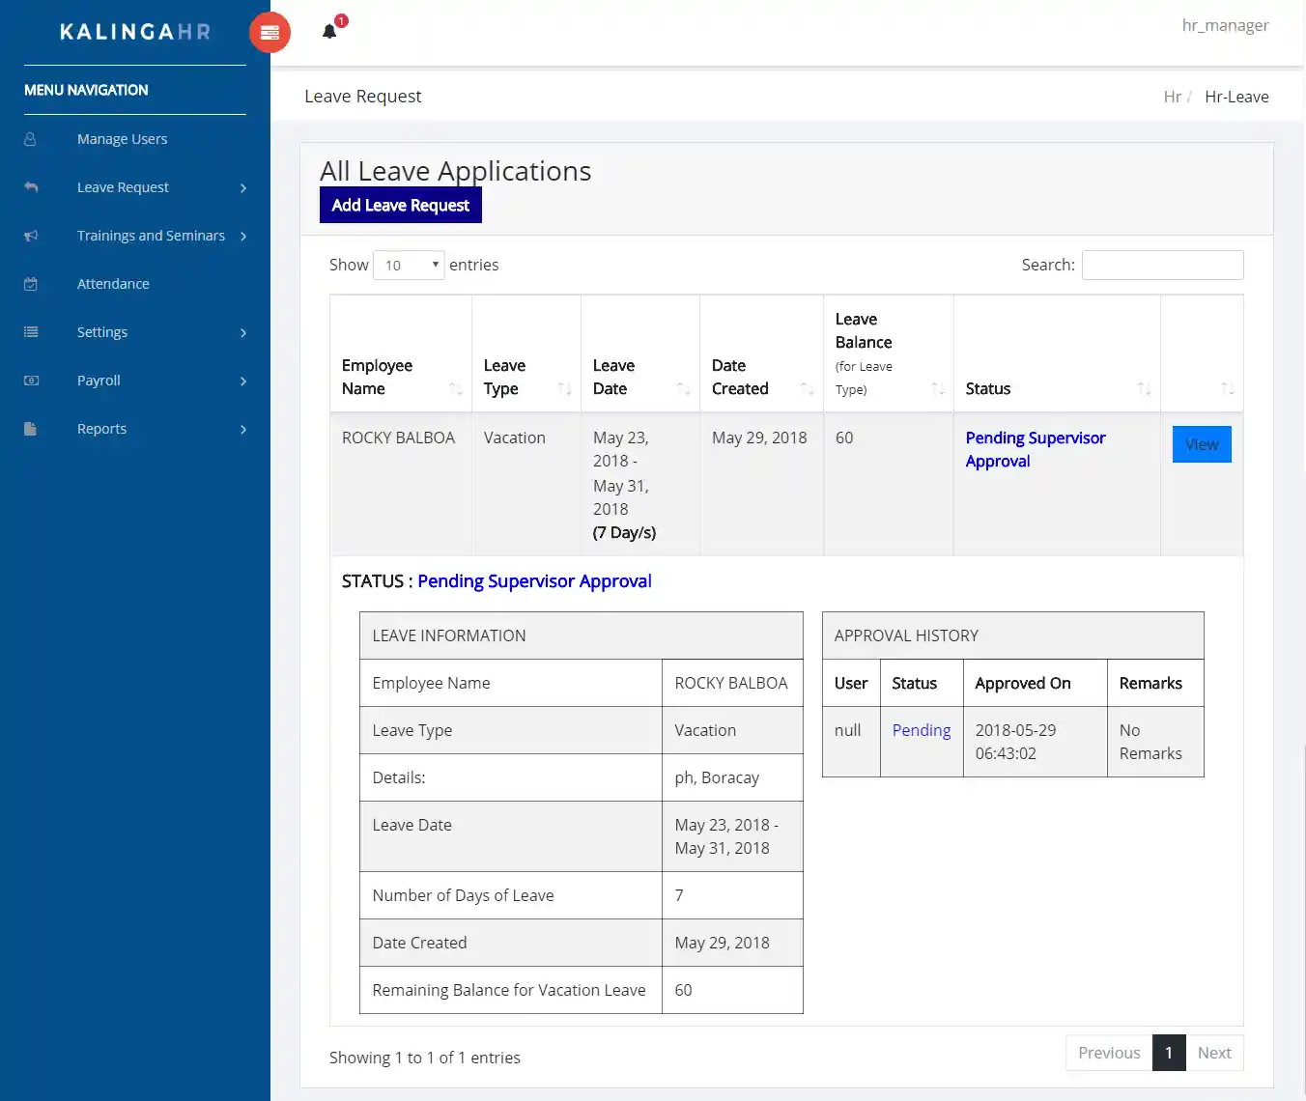Click Hr-Leave breadcrumb link
The width and height of the screenshot is (1306, 1101).
pyautogui.click(x=1236, y=97)
